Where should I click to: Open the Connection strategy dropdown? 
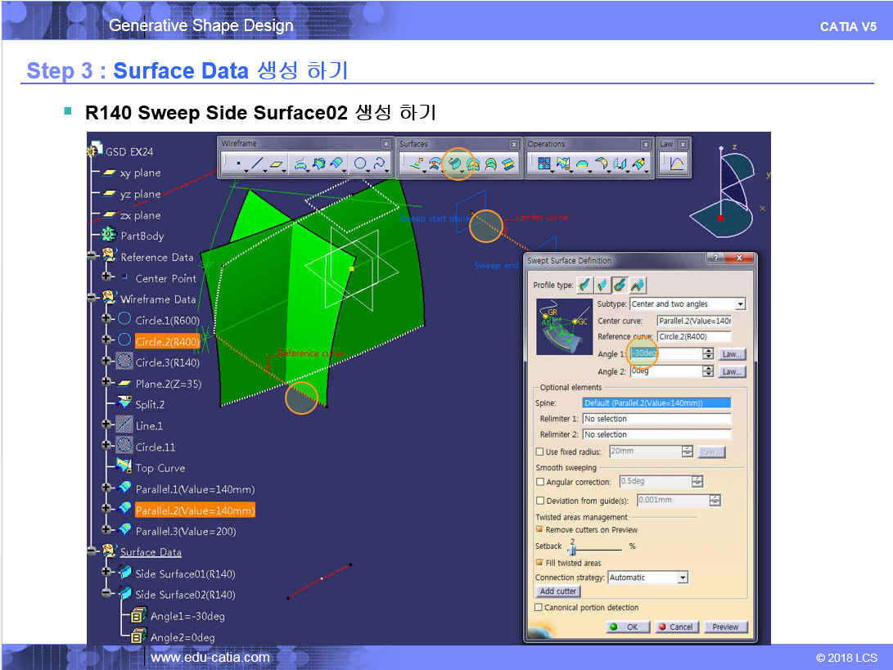click(x=683, y=578)
